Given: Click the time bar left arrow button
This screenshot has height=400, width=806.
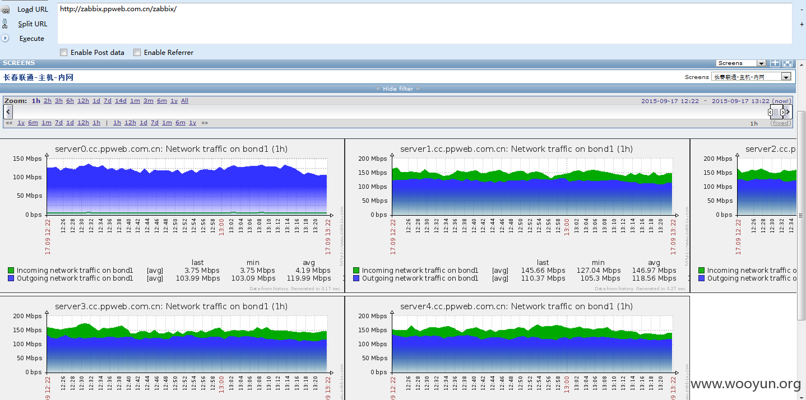Looking at the screenshot, I should tap(8, 112).
